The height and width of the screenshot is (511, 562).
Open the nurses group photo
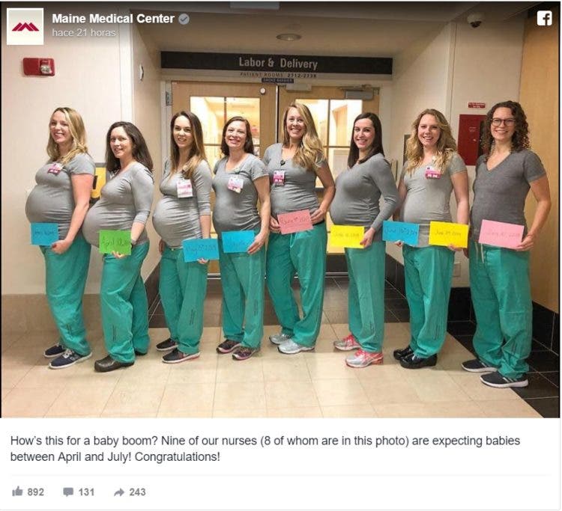[280, 209]
